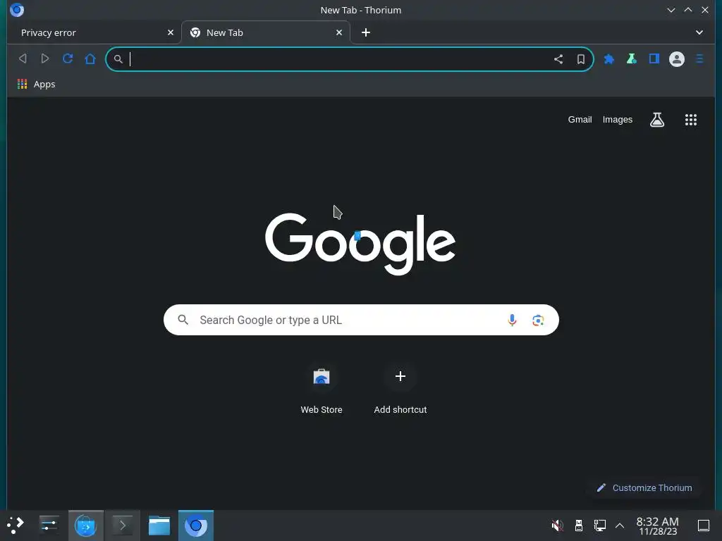Launch Konsole terminal from taskbar
This screenshot has height=541, width=722.
pos(123,526)
